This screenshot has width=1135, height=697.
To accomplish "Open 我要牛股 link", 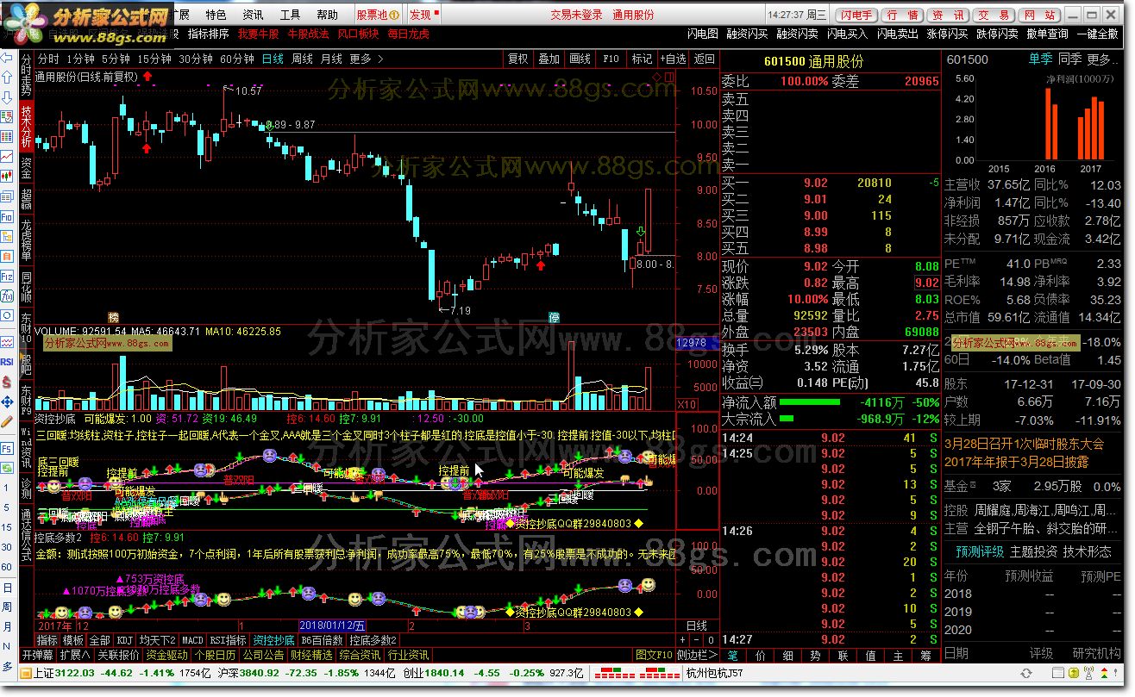I will coord(259,34).
